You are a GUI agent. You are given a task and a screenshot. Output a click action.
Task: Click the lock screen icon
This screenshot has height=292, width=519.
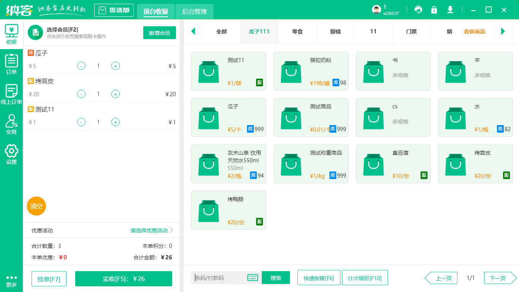(x=434, y=10)
